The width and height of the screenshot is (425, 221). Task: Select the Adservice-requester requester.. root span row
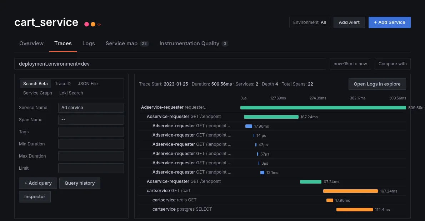click(272, 107)
